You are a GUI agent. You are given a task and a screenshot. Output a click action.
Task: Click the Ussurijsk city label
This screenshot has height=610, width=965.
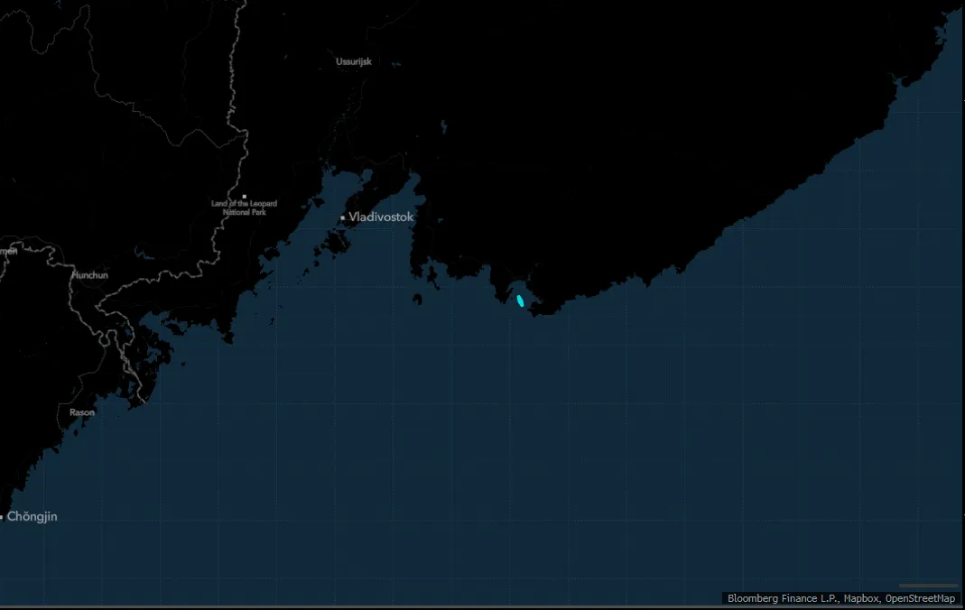click(x=354, y=61)
